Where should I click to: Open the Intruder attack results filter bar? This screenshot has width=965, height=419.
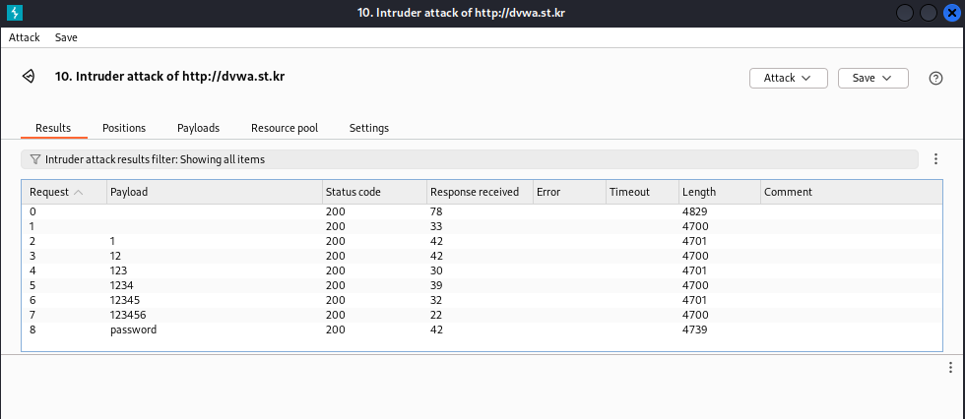tap(470, 159)
